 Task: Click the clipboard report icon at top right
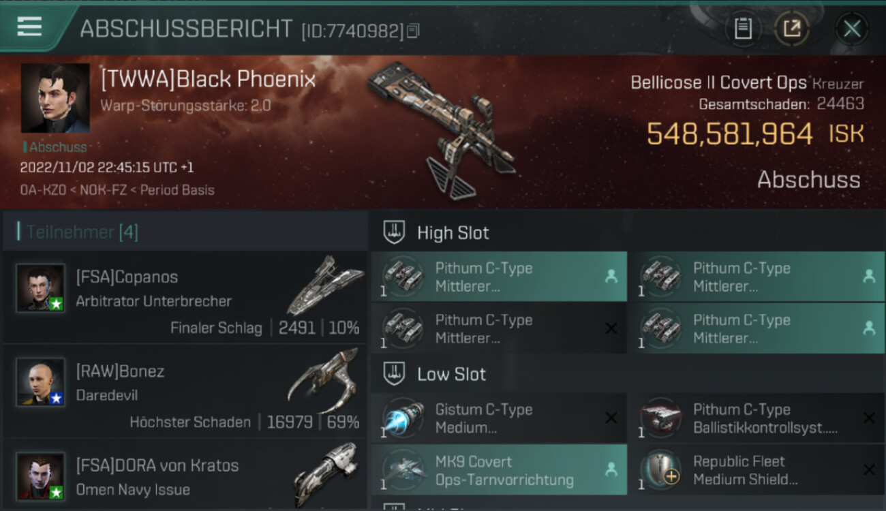coord(743,29)
